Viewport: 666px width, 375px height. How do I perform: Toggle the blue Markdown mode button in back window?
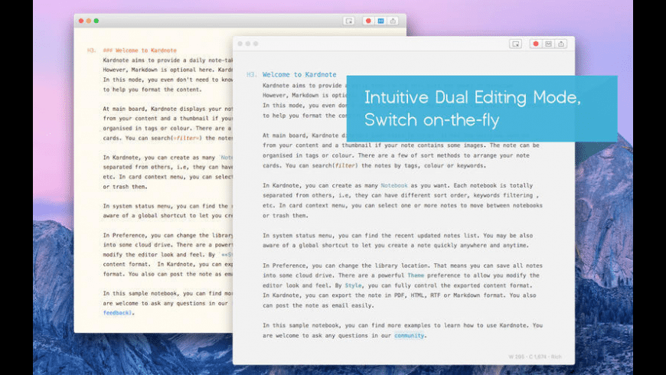tap(380, 21)
